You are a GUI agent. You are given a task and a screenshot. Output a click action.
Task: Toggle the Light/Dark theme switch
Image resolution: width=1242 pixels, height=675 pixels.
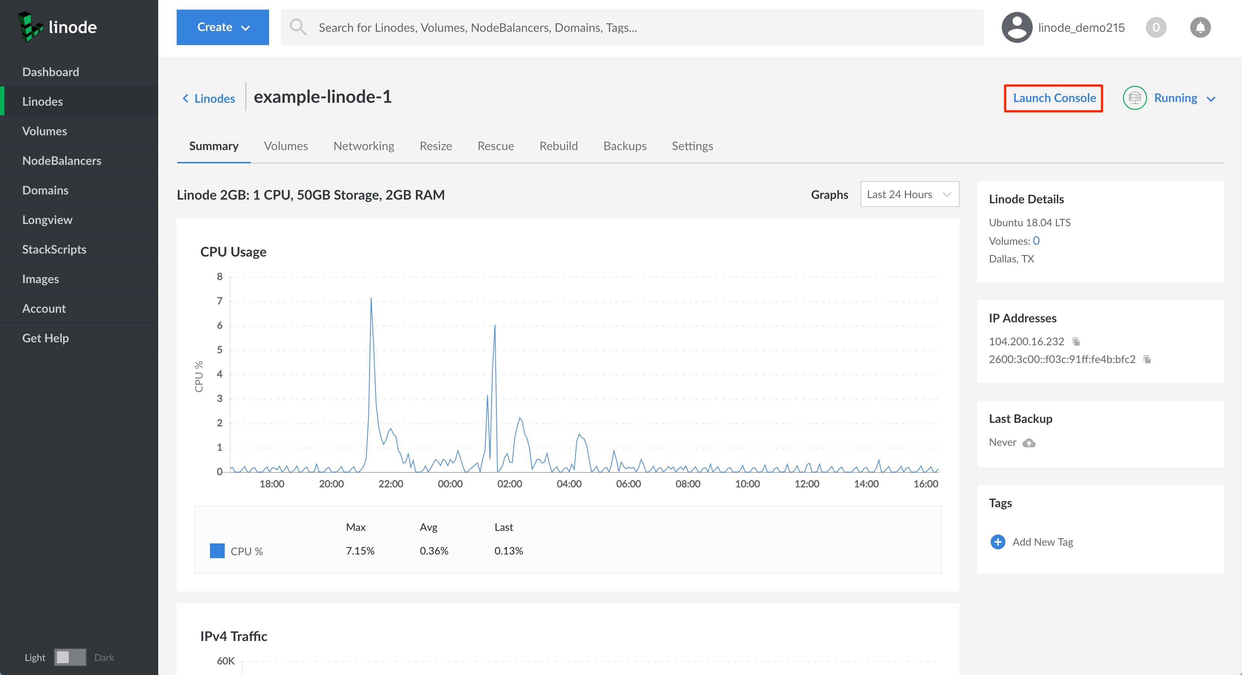point(70,657)
